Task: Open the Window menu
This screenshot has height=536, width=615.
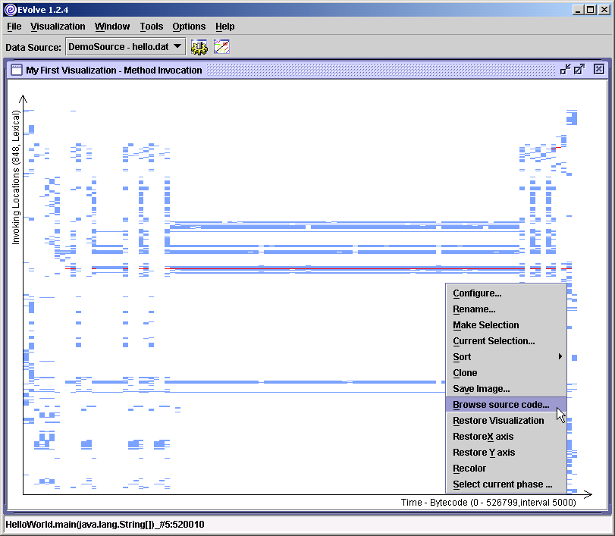Action: pos(112,27)
